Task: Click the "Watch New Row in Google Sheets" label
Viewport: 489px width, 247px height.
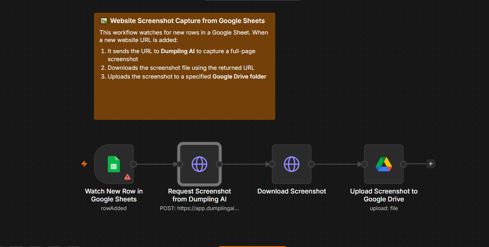Action: [114, 195]
